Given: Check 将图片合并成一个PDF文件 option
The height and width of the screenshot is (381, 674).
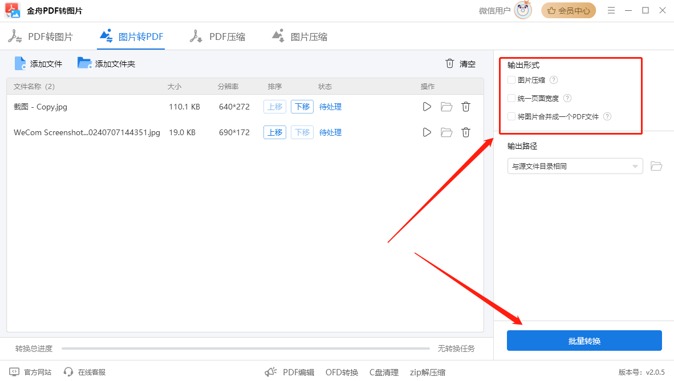Looking at the screenshot, I should 510,116.
